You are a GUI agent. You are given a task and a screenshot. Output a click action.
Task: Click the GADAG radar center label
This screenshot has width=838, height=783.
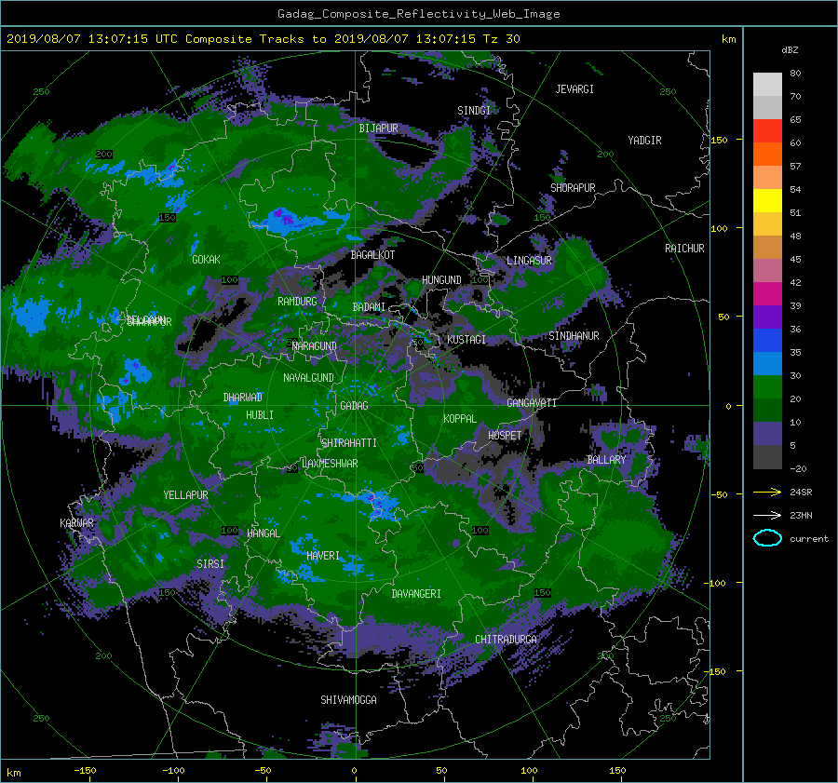tap(354, 406)
